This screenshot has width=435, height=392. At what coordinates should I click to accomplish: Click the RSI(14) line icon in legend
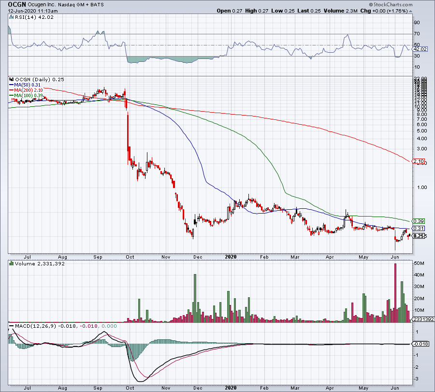pos(11,17)
